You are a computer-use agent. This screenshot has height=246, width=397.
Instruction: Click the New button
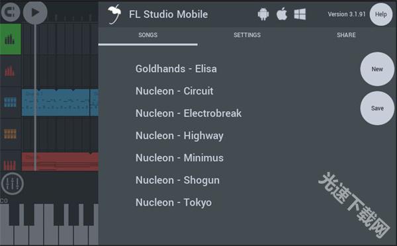[377, 69]
